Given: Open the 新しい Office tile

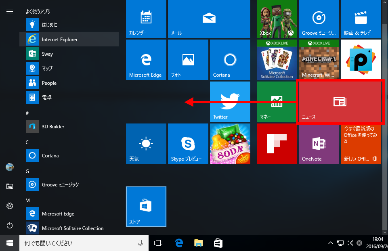Looking at the screenshot, I should (361, 144).
